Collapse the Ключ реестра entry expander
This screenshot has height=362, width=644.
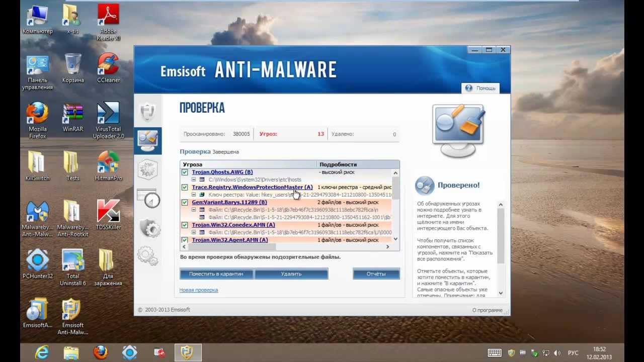click(x=194, y=195)
